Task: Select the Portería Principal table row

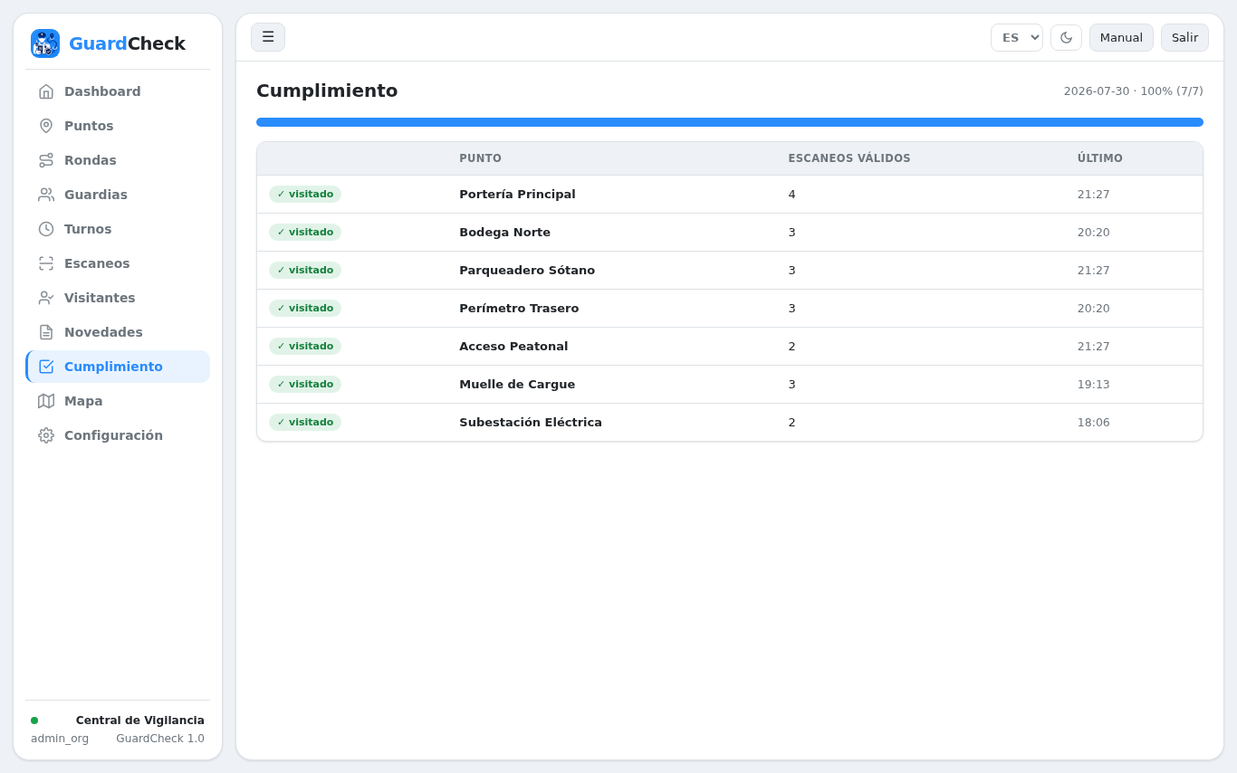Action: point(730,195)
